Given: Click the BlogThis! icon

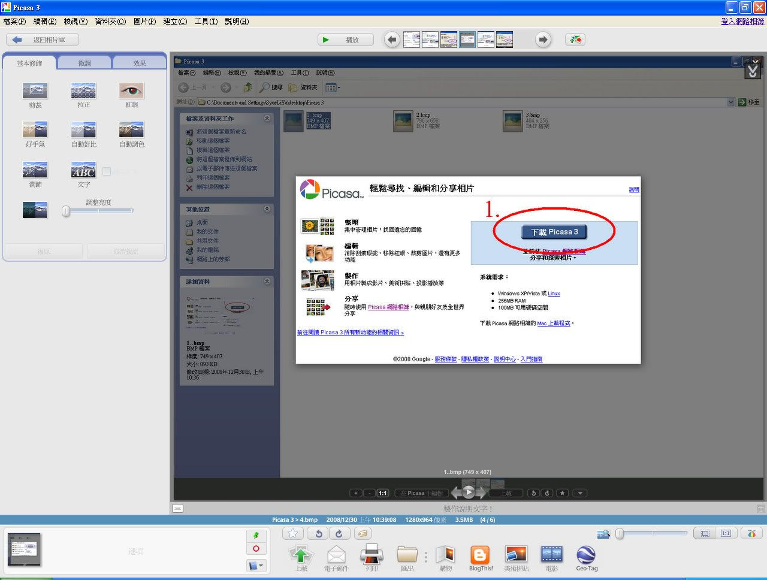Looking at the screenshot, I should [x=481, y=555].
